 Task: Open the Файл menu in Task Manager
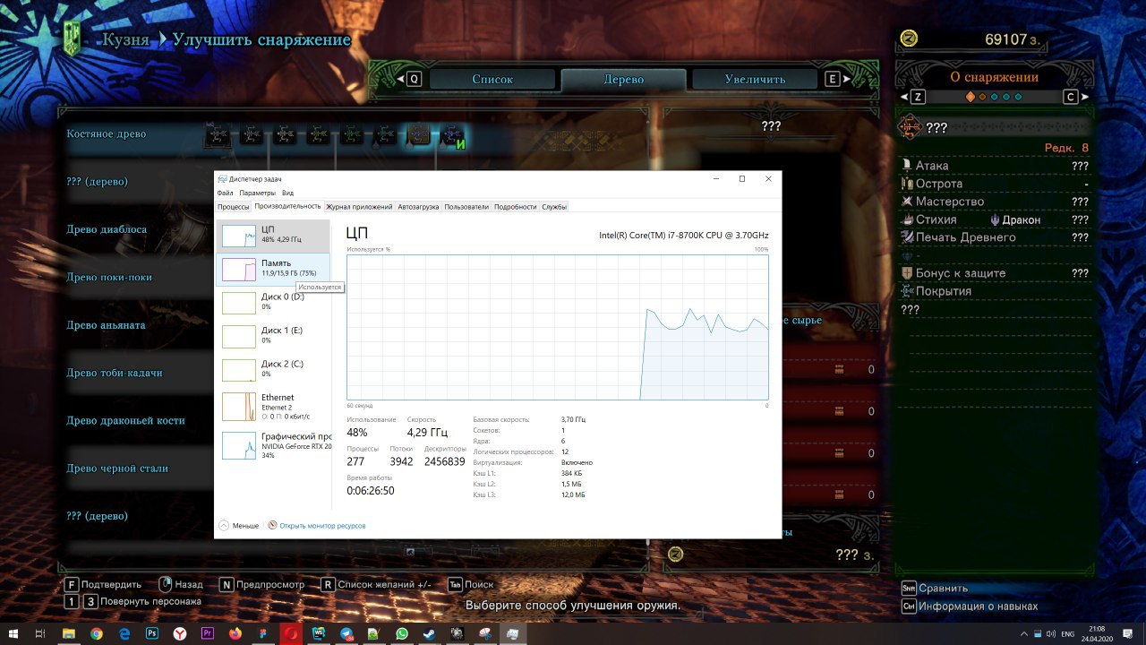(225, 193)
